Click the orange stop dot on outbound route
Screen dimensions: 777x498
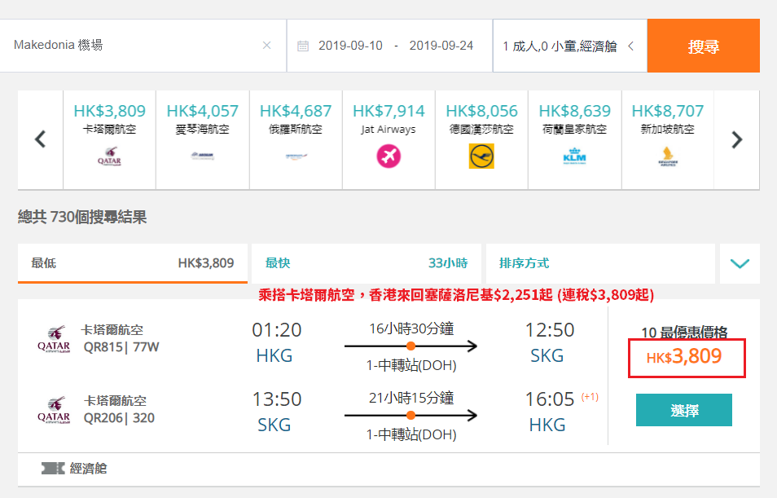pyautogui.click(x=410, y=346)
